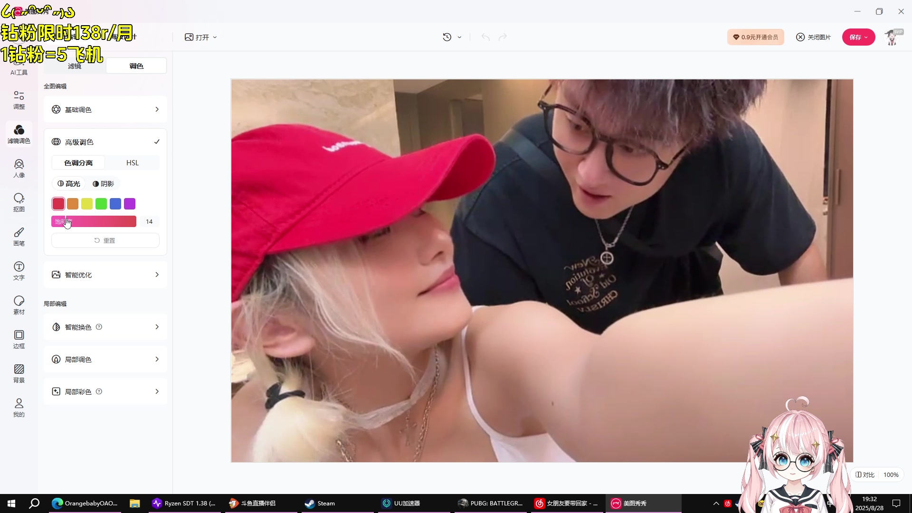Pick the yellow color swatch
This screenshot has height=513, width=912.
[x=87, y=204]
